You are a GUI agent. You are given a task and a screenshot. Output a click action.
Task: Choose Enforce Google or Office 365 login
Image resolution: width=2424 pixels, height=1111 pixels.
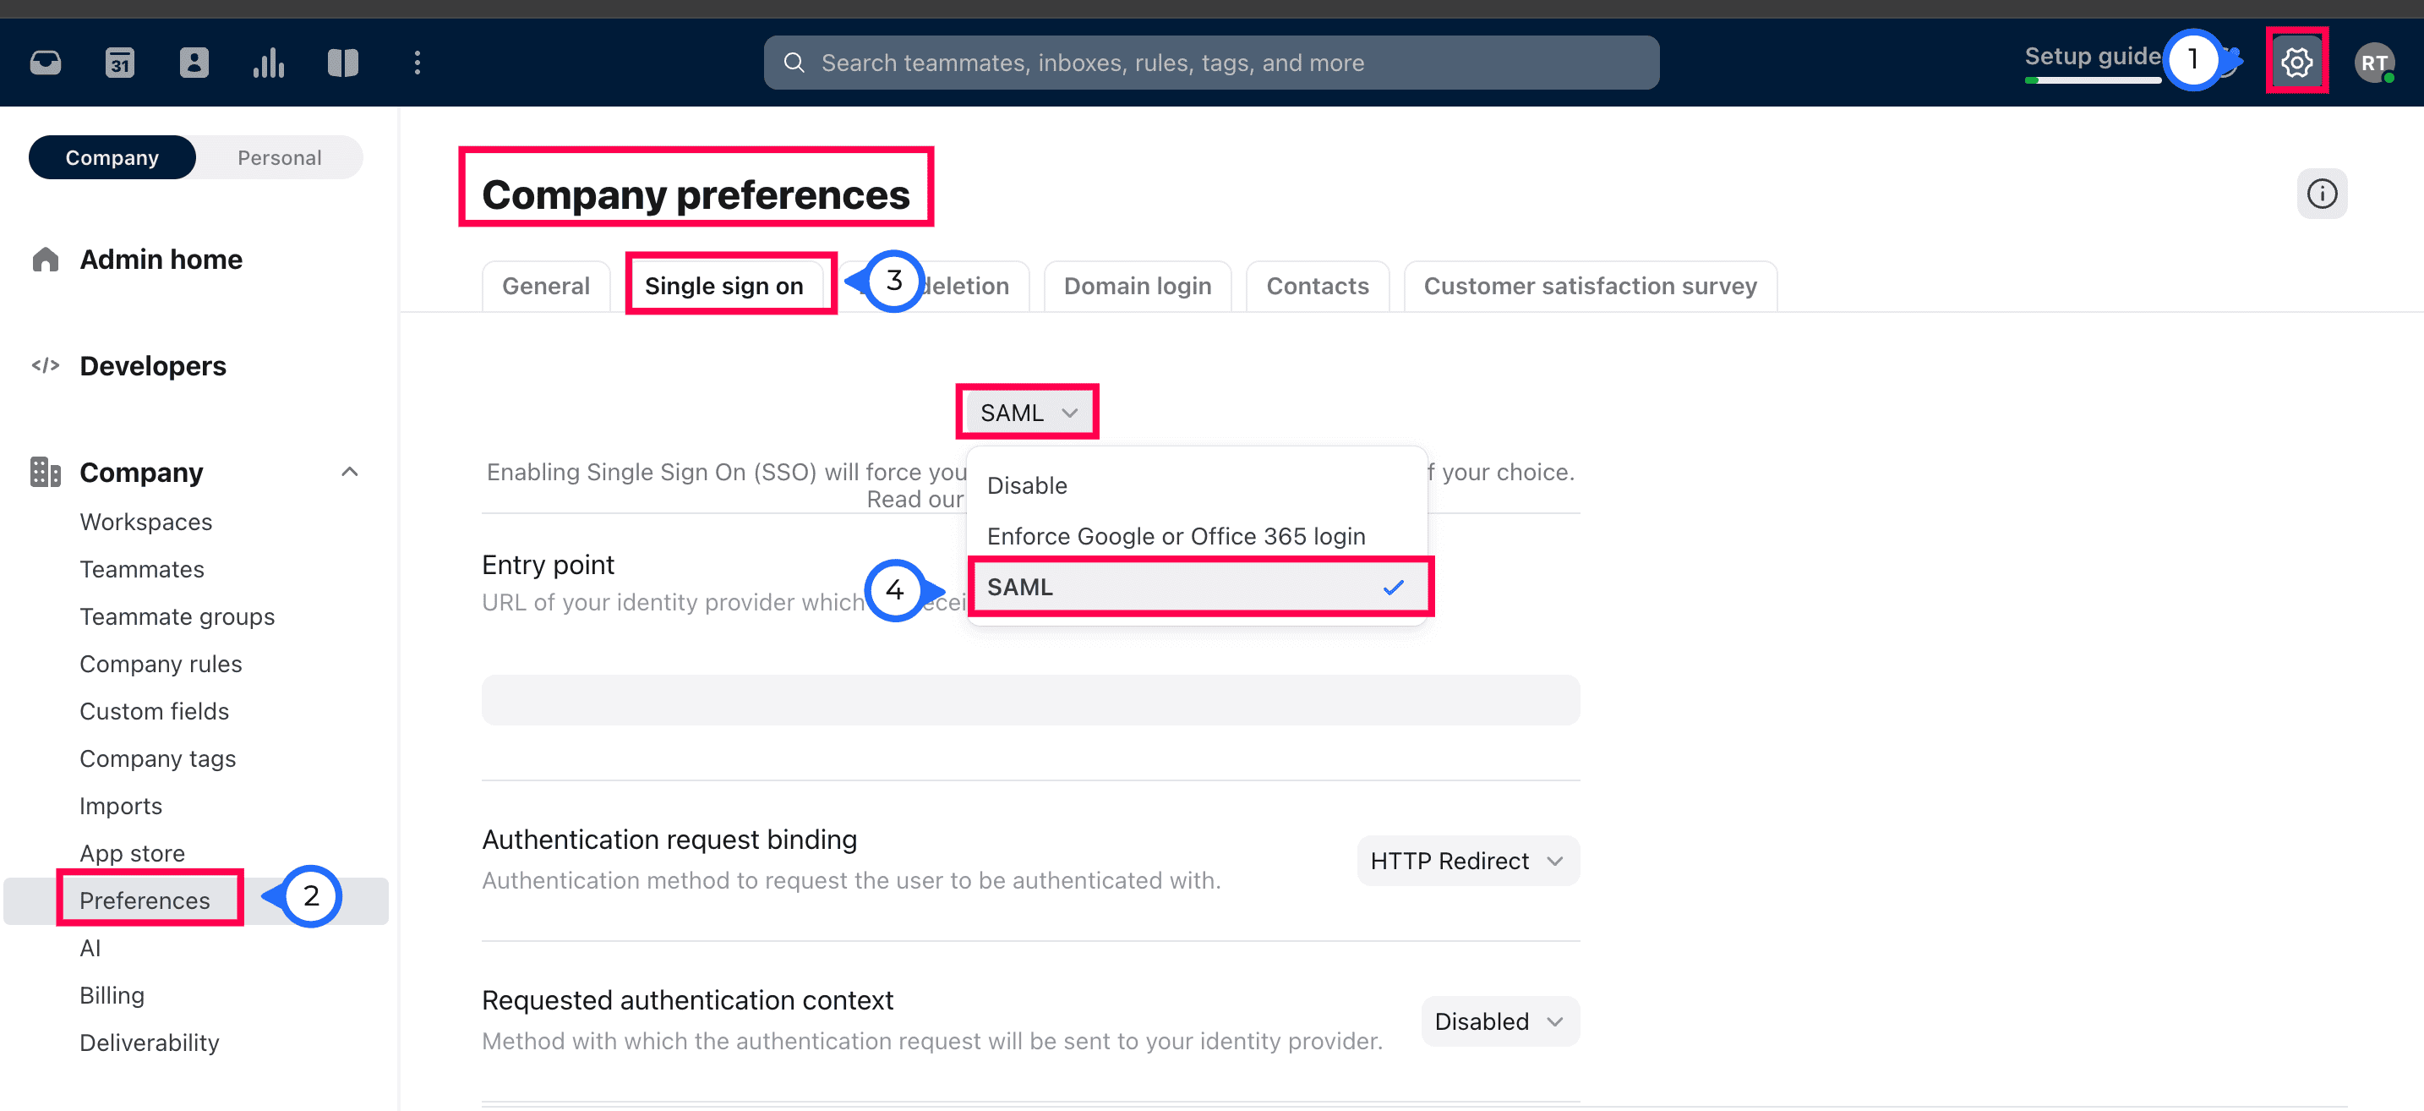coord(1177,536)
